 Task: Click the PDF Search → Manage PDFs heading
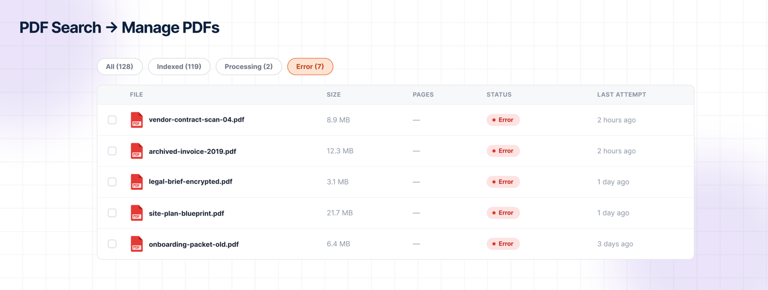coord(119,28)
